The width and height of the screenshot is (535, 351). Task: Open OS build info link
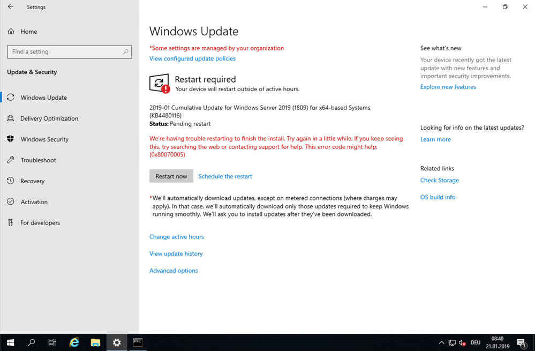[438, 197]
